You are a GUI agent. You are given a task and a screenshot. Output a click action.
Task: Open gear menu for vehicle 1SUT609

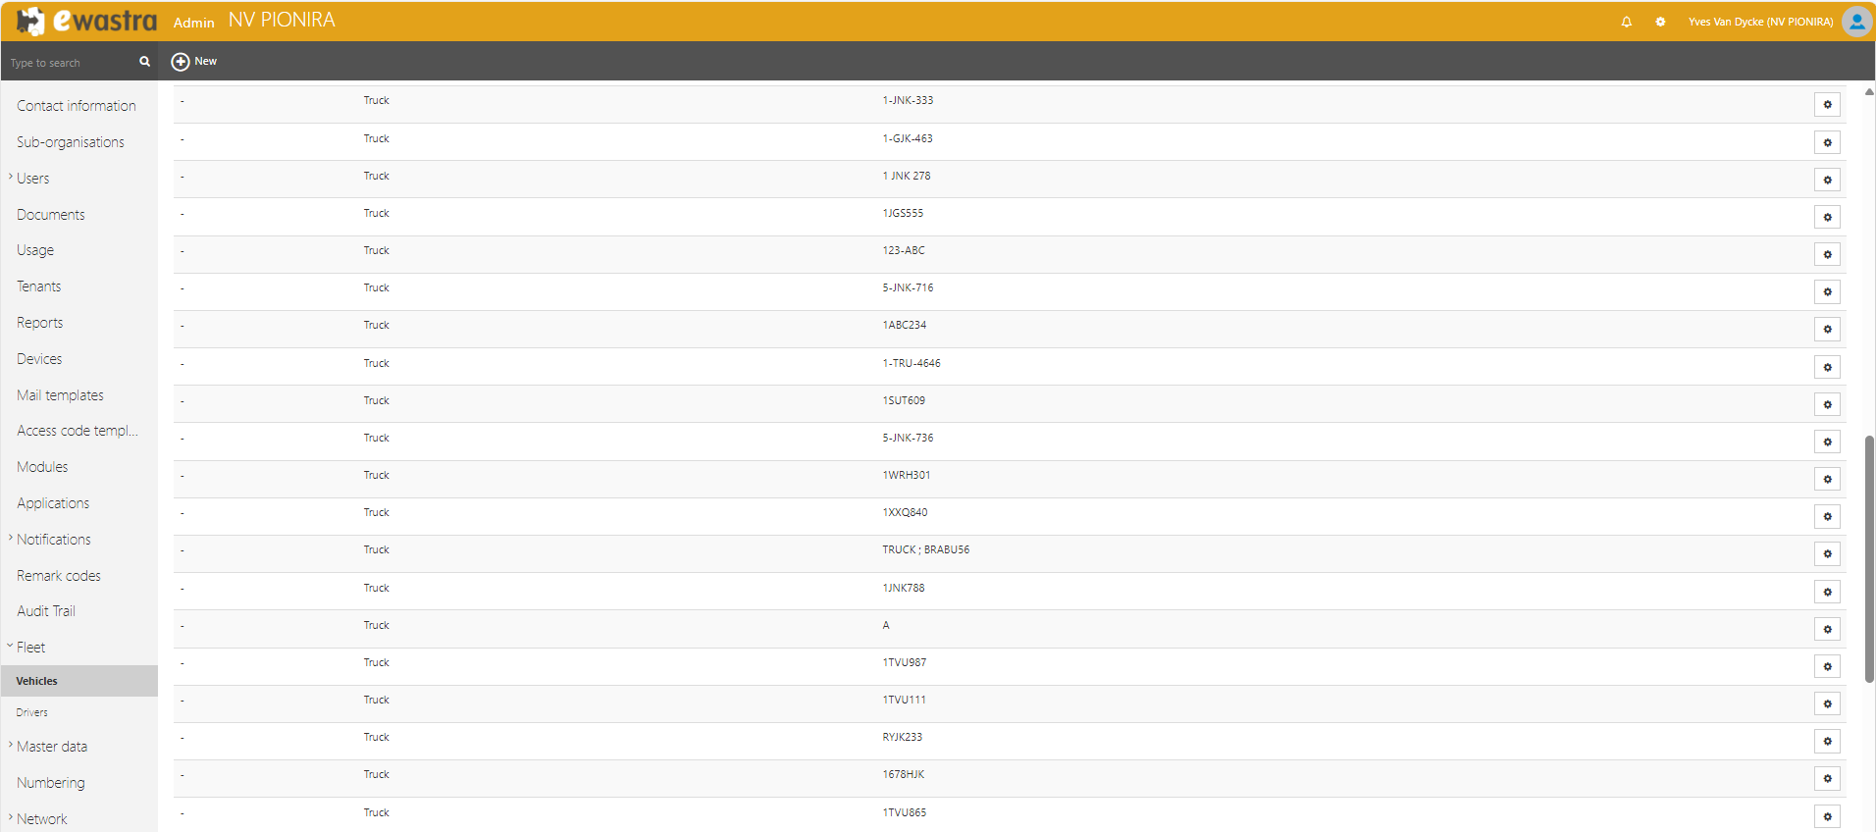(1827, 404)
